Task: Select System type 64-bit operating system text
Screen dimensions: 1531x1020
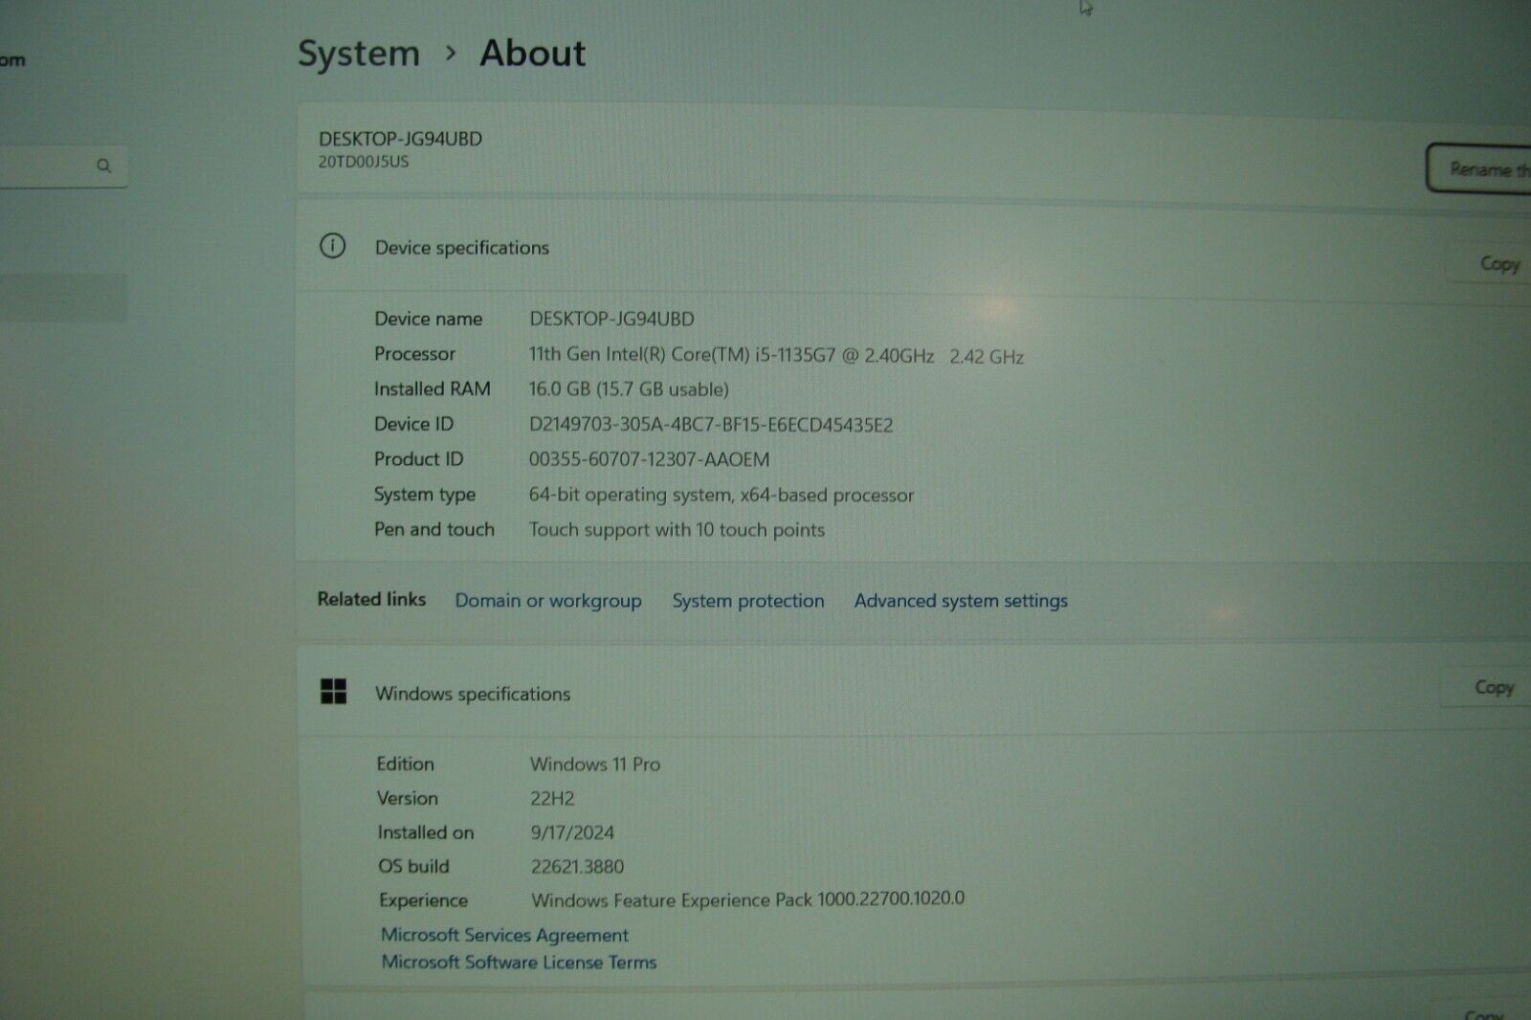Action: (721, 495)
